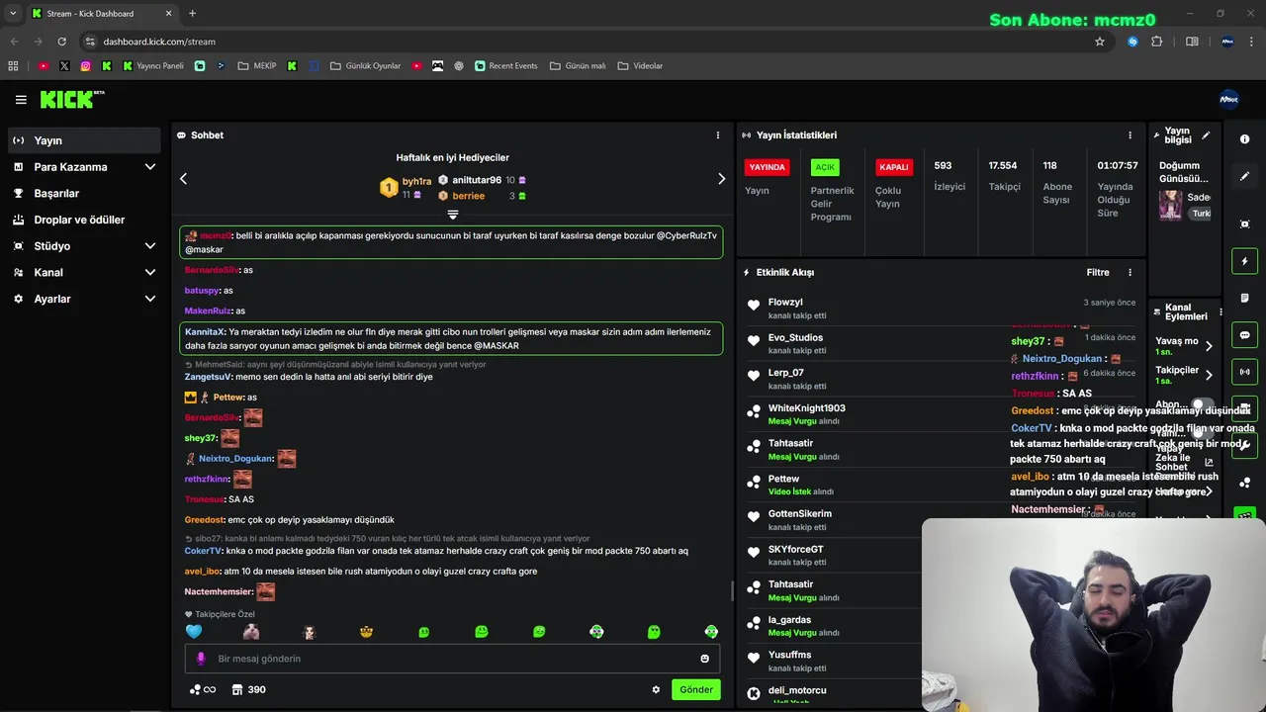Screen dimensions: 1266x712
Task: Open Recent Events bookmark
Action: pyautogui.click(x=506, y=66)
